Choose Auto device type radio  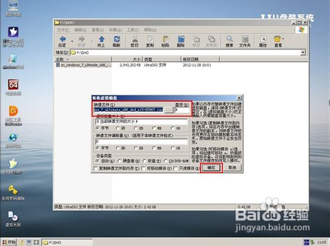(98, 161)
